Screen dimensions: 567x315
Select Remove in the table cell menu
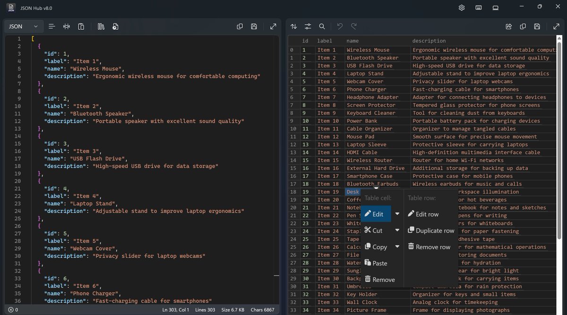[379, 280]
